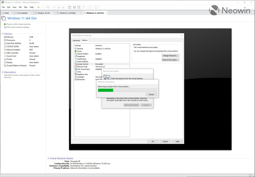Click the description text field
255x177 pixels.
[22, 76]
